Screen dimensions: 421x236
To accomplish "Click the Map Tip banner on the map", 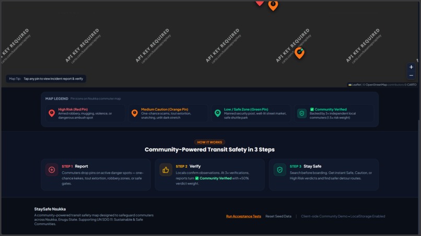I will (46, 79).
